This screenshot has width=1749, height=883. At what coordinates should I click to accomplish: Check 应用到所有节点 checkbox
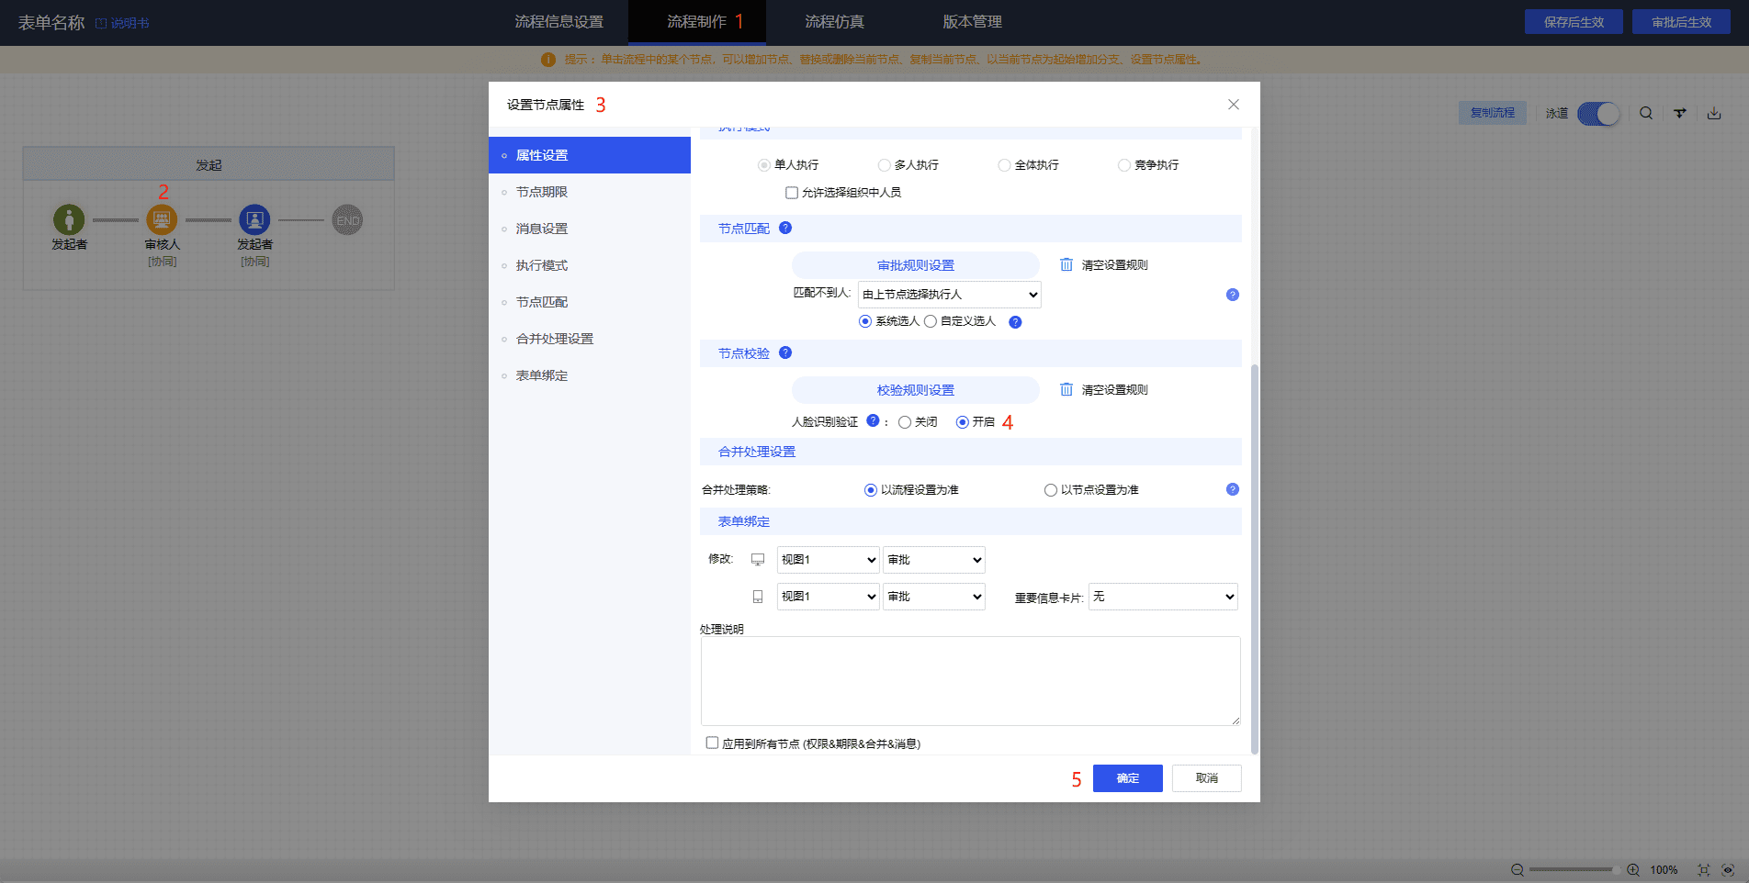coord(712,743)
